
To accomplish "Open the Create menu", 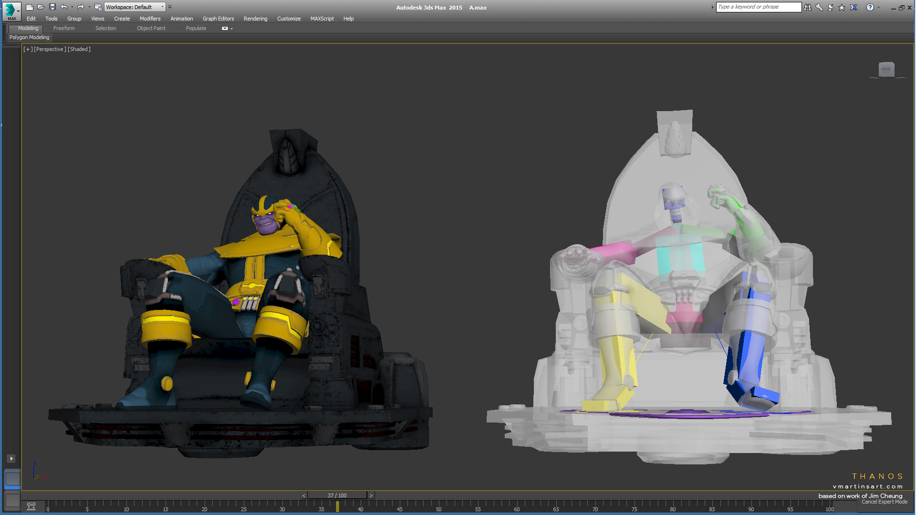I will tap(122, 19).
